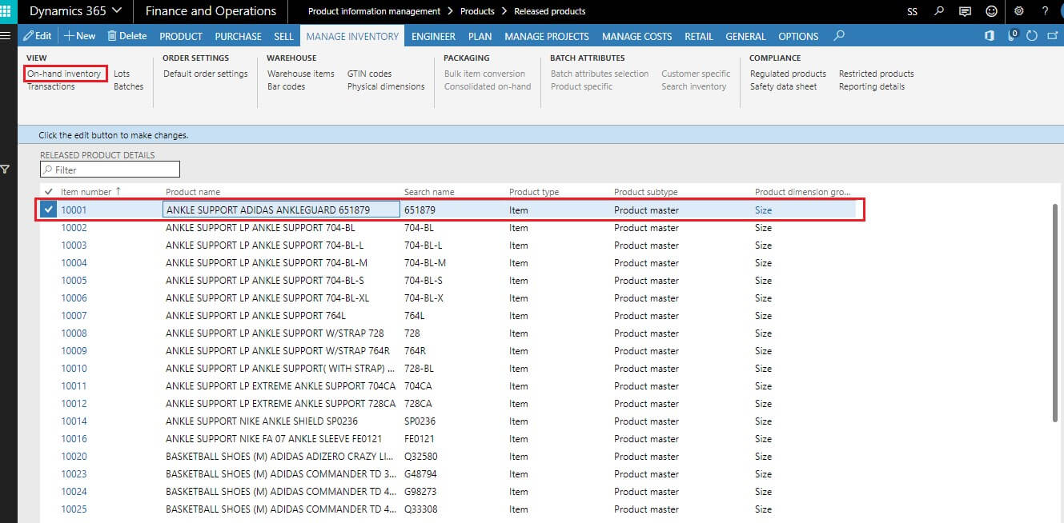Viewport: 1064px width, 523px height.
Task: Open the messages notification icon in header
Action: click(966, 11)
